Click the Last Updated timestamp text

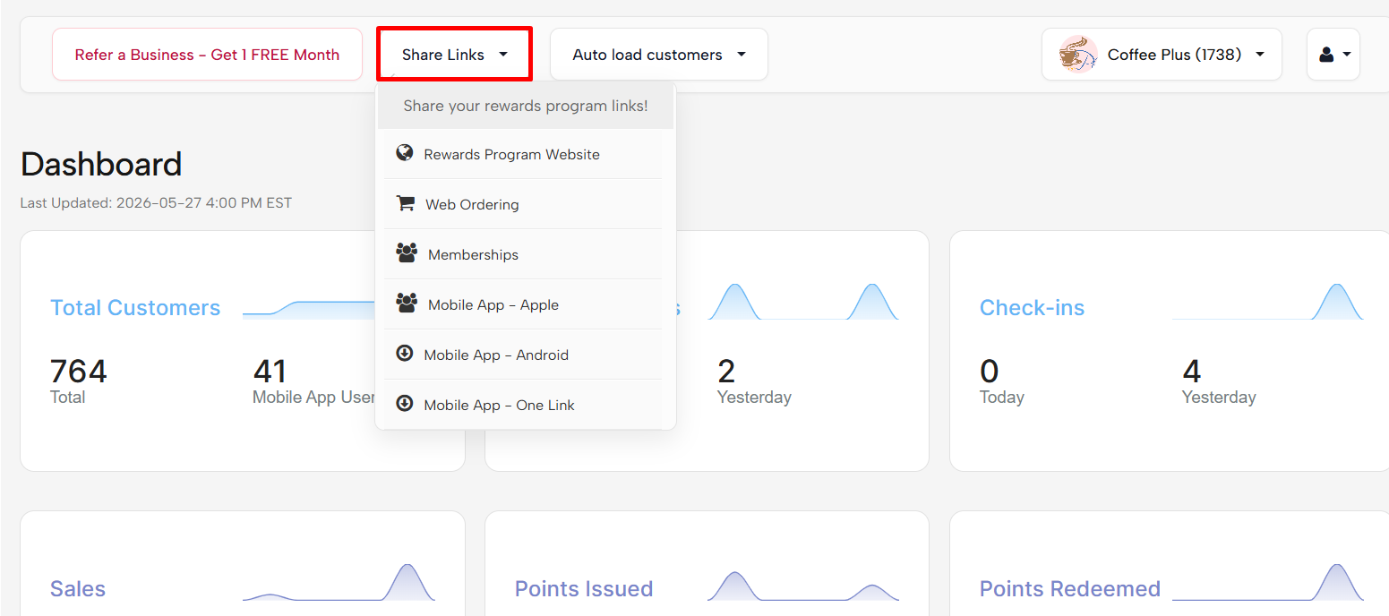point(156,202)
